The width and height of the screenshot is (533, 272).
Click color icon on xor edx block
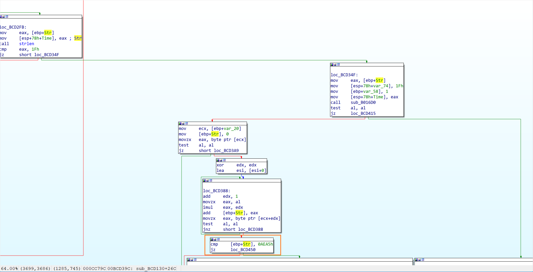[x=218, y=160]
